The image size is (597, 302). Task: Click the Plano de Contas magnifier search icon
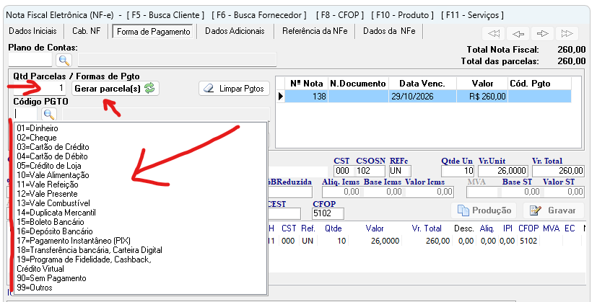coord(64,60)
